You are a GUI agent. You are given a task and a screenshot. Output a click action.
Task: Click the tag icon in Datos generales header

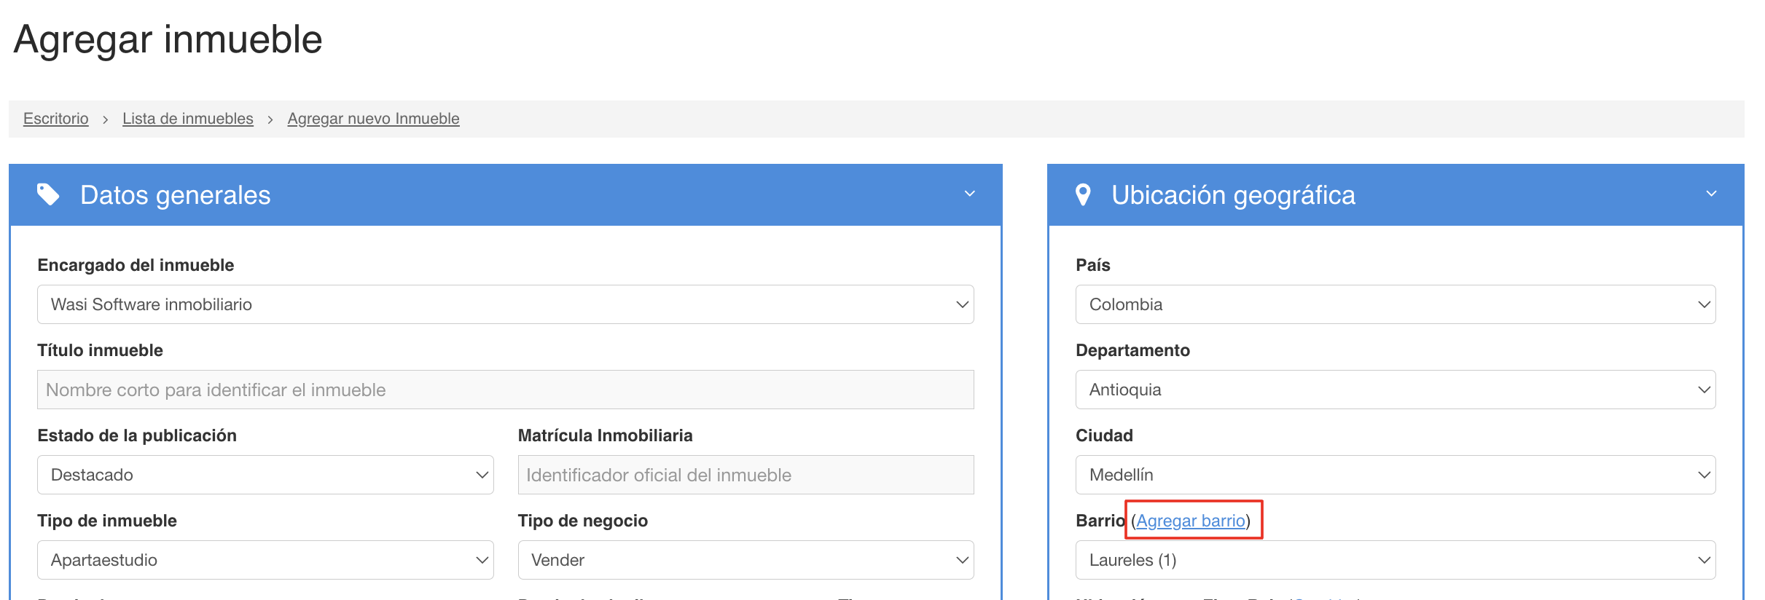point(48,194)
